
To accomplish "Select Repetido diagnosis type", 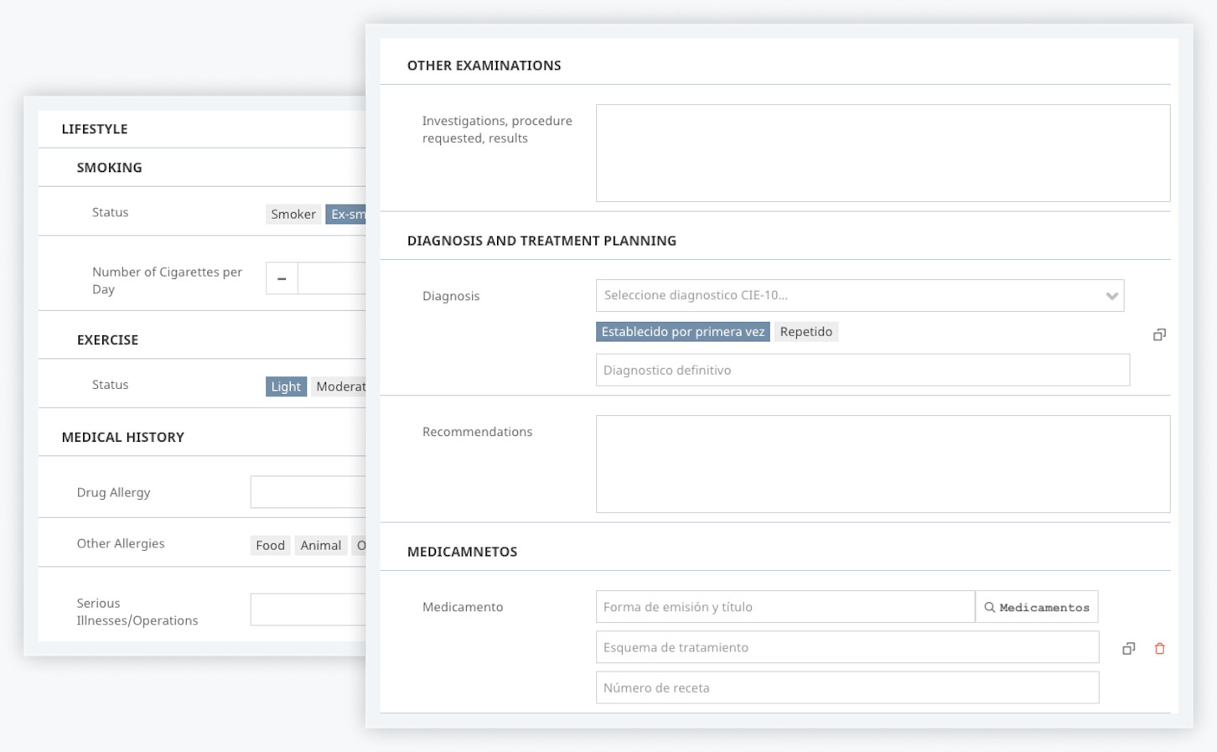I will [x=805, y=331].
